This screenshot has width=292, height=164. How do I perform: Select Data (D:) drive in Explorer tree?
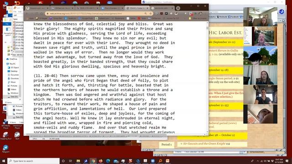coord(13,97)
